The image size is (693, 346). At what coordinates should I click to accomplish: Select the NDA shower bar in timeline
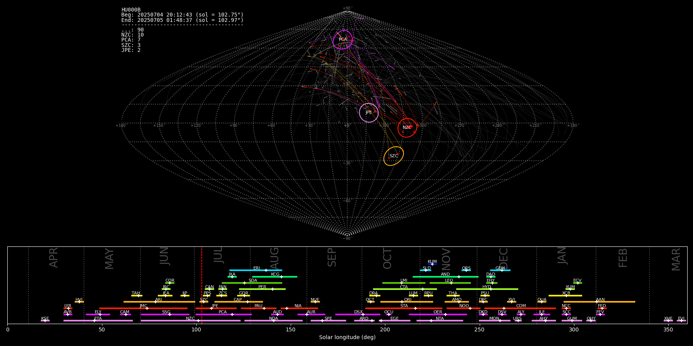273,321
